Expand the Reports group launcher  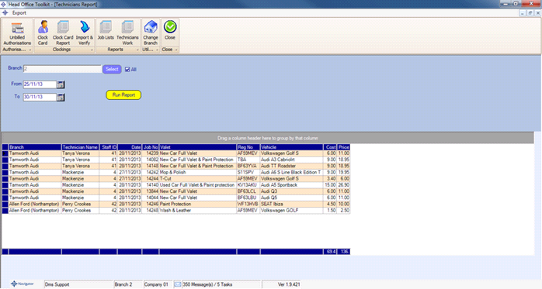point(137,50)
